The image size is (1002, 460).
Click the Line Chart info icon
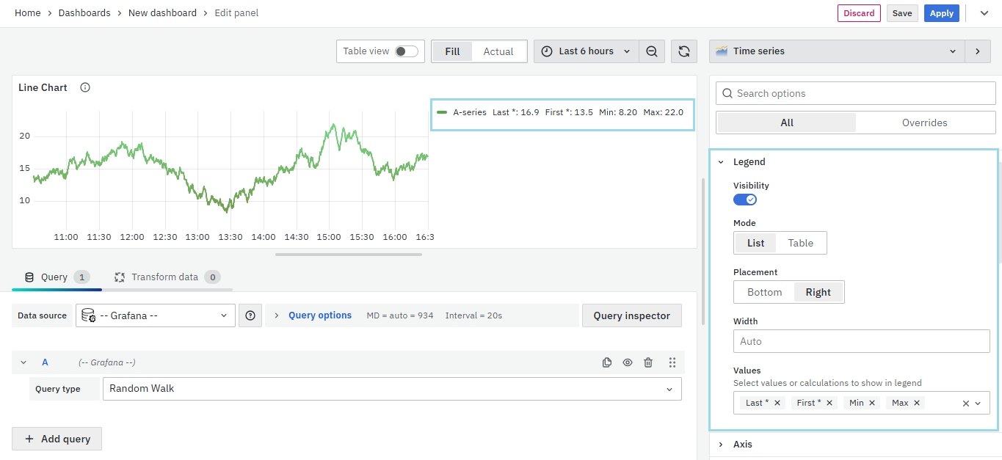[85, 88]
